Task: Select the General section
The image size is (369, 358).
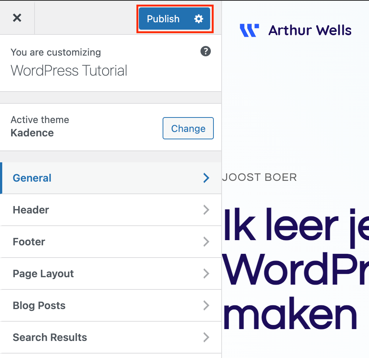Action: [x=32, y=178]
